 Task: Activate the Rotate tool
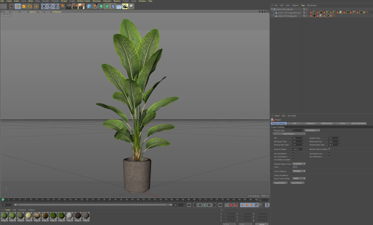tap(30, 6)
